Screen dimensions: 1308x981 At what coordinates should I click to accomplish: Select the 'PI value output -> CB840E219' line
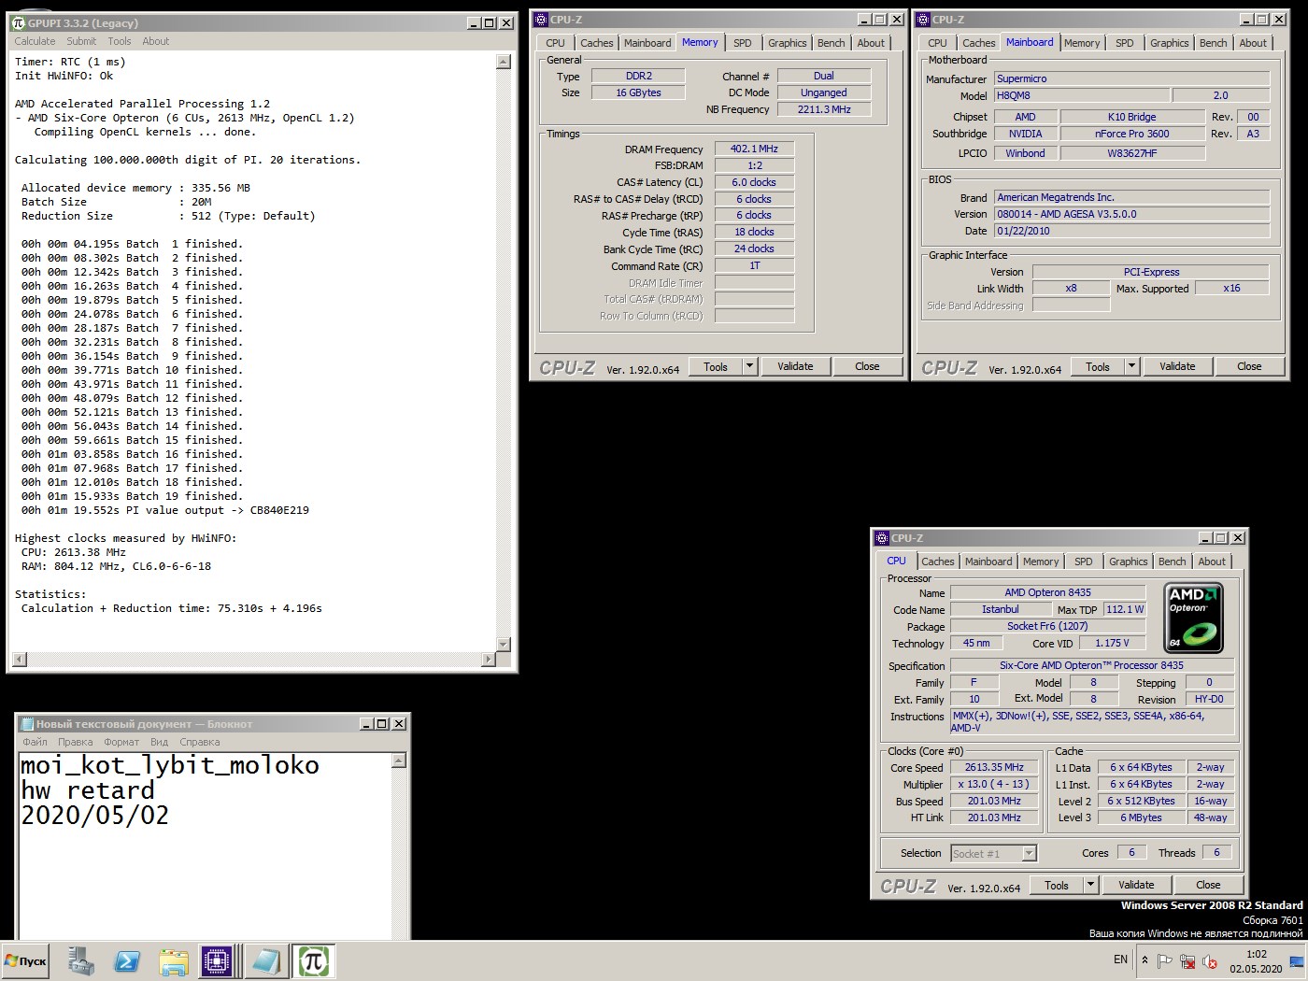pos(165,510)
